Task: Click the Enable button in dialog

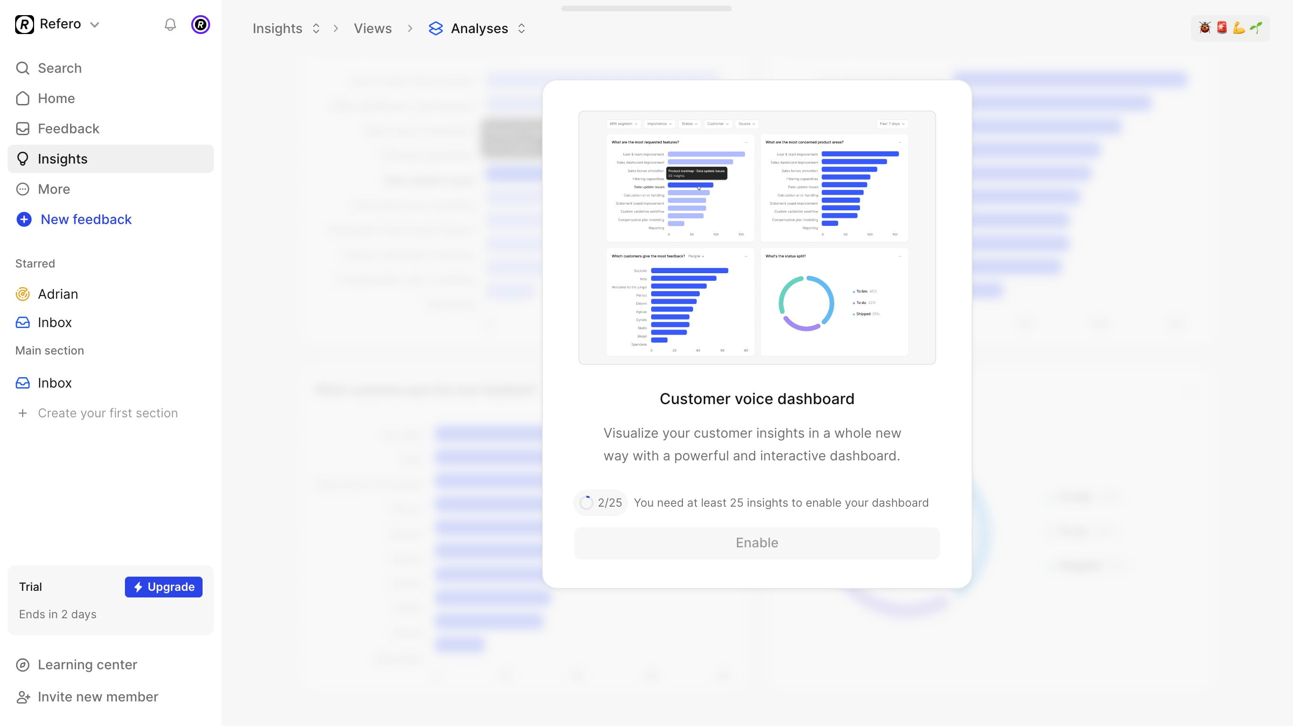Action: (x=757, y=543)
